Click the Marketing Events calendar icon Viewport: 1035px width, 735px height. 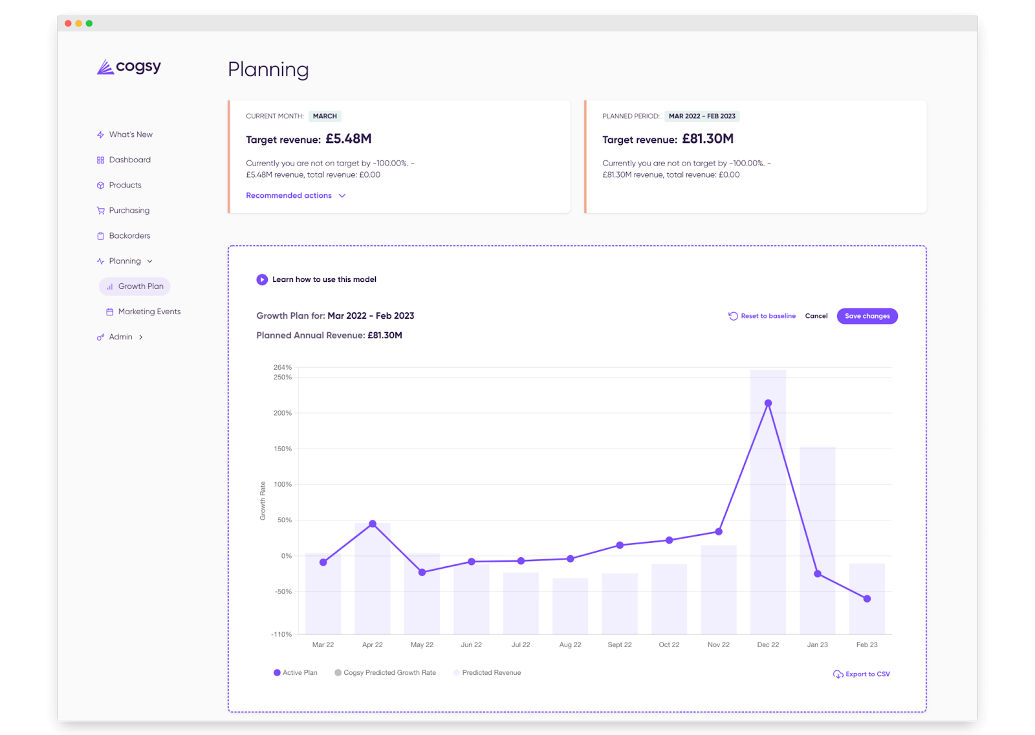pos(109,312)
